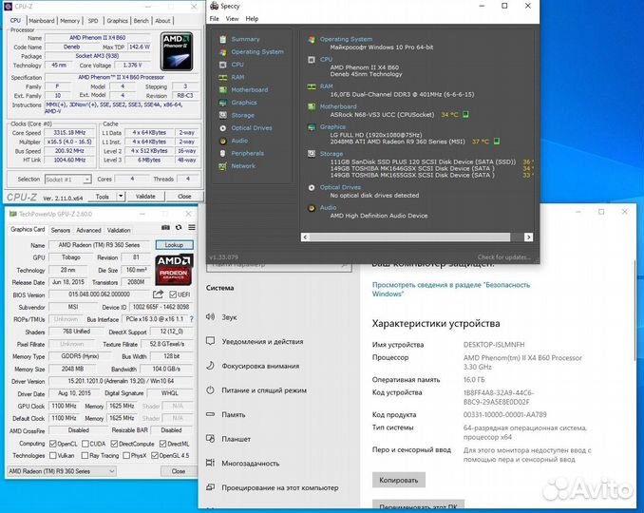Toggle the PhysX checkbox in GPU-Z
Screen dimensions: 644x513
tap(126, 455)
